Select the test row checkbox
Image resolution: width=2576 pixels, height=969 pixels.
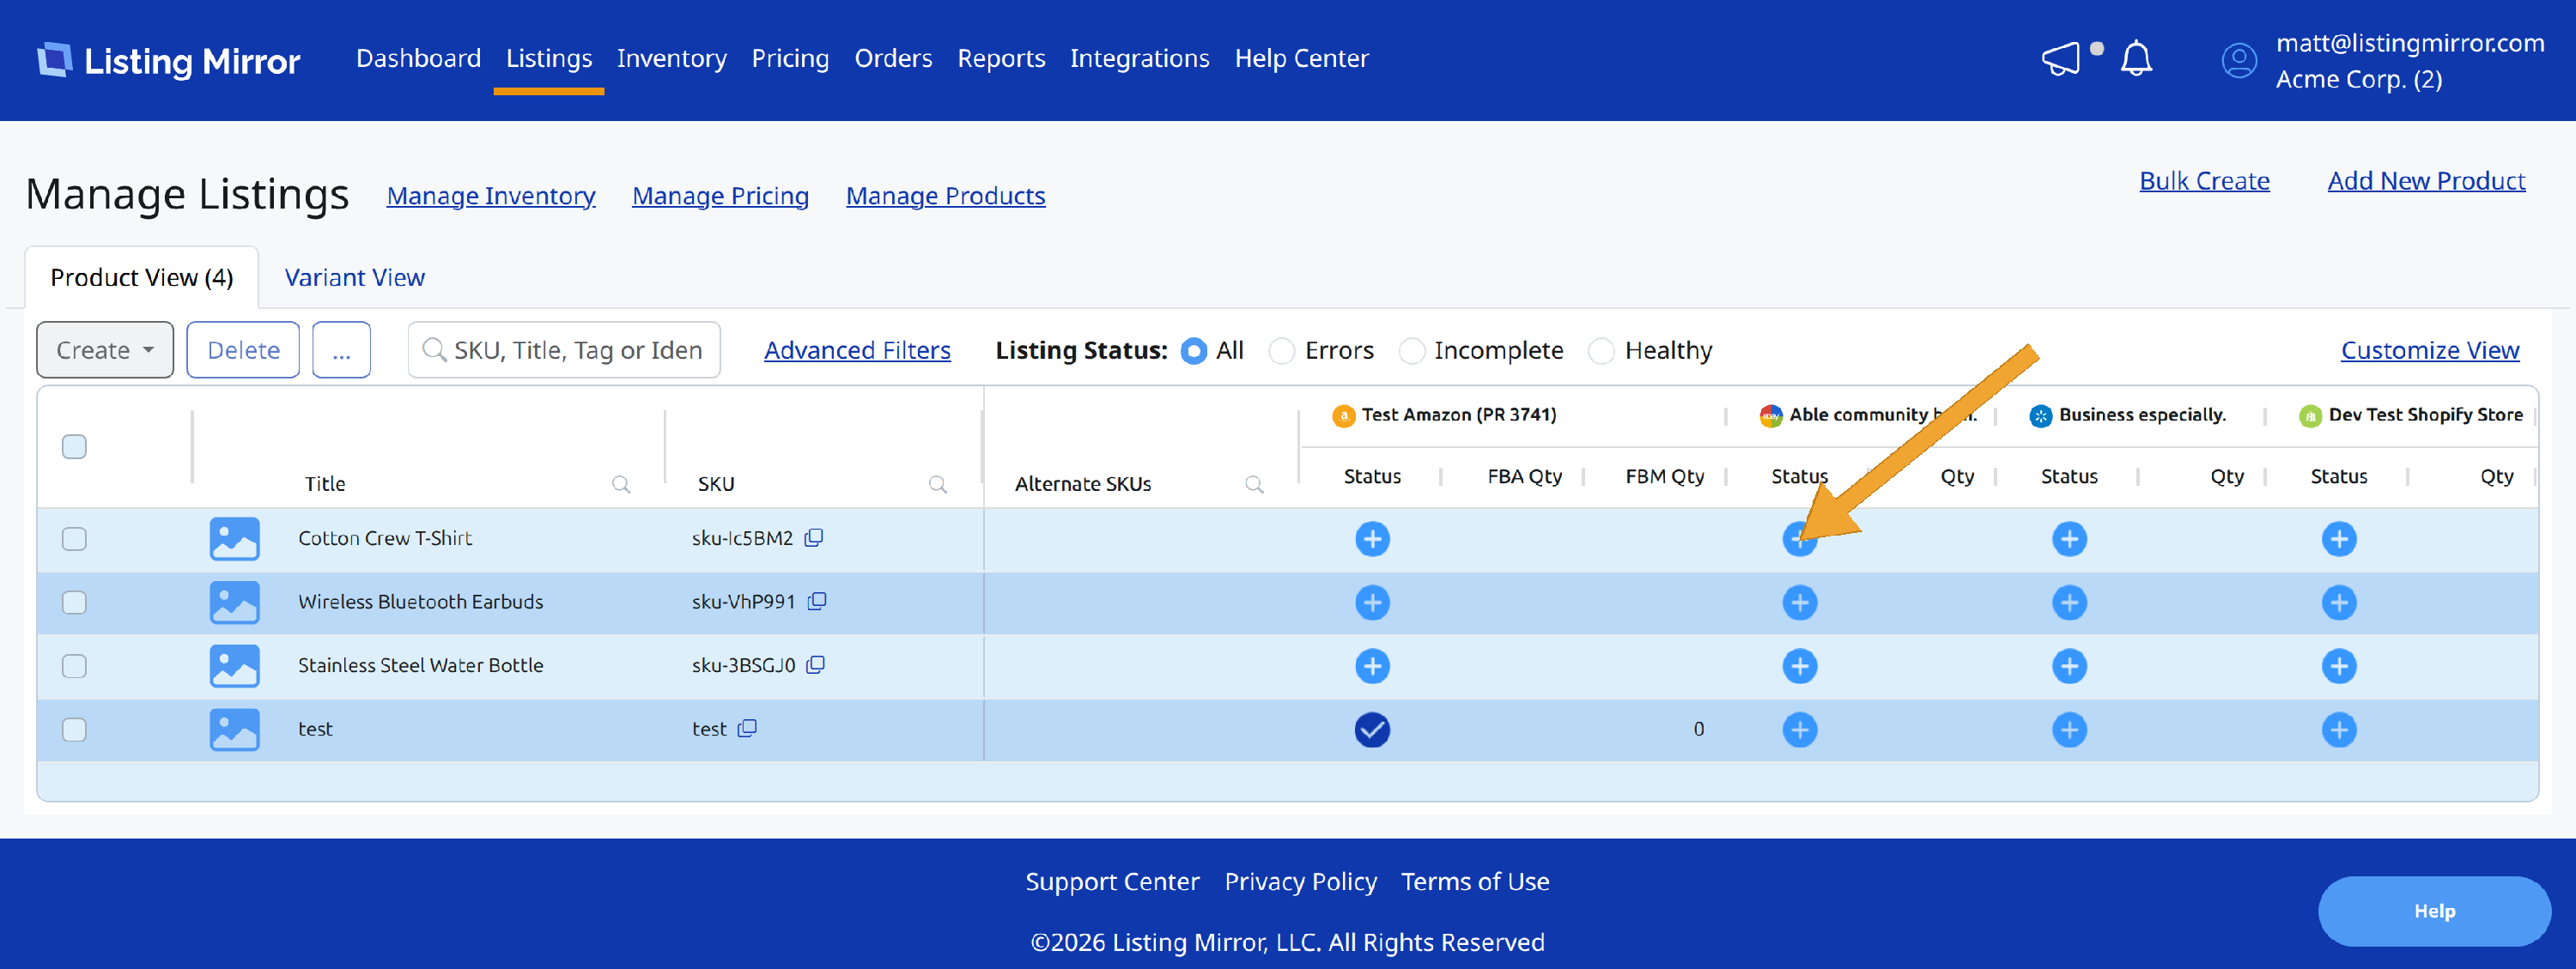(x=74, y=730)
